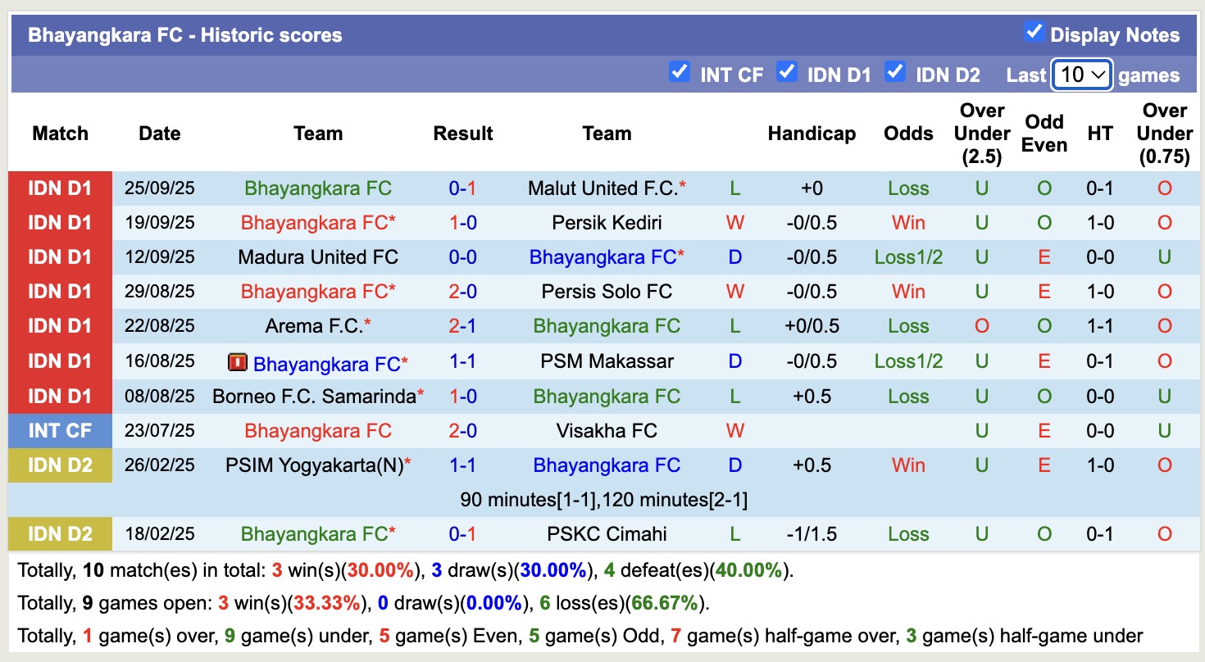Open the 0-0 score of the Madura United match

coord(462,257)
